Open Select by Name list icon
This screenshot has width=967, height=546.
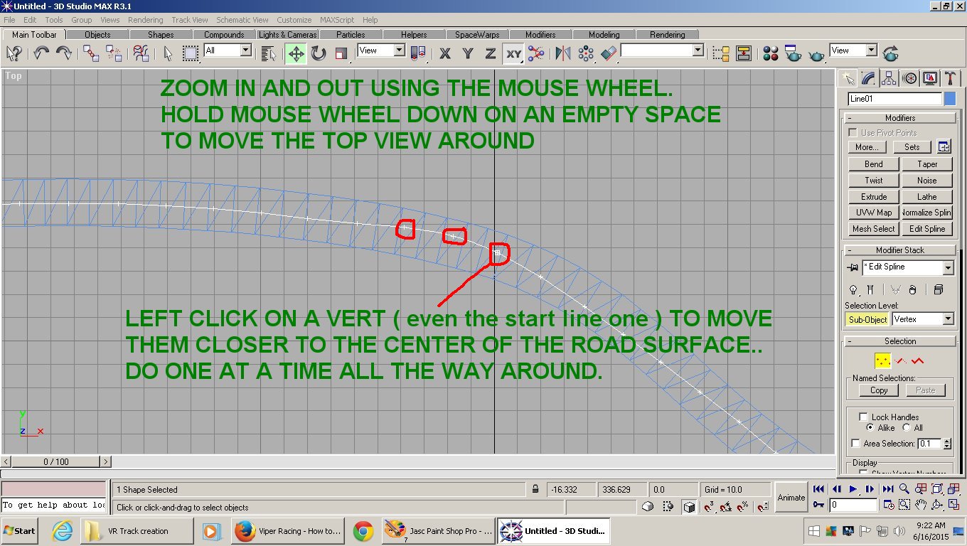tap(268, 53)
